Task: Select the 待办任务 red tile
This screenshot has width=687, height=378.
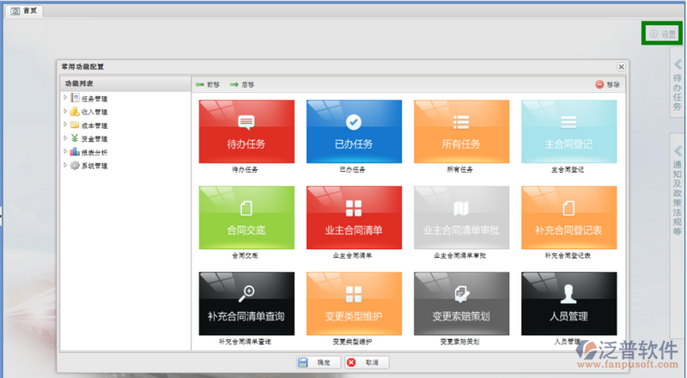Action: [x=246, y=131]
